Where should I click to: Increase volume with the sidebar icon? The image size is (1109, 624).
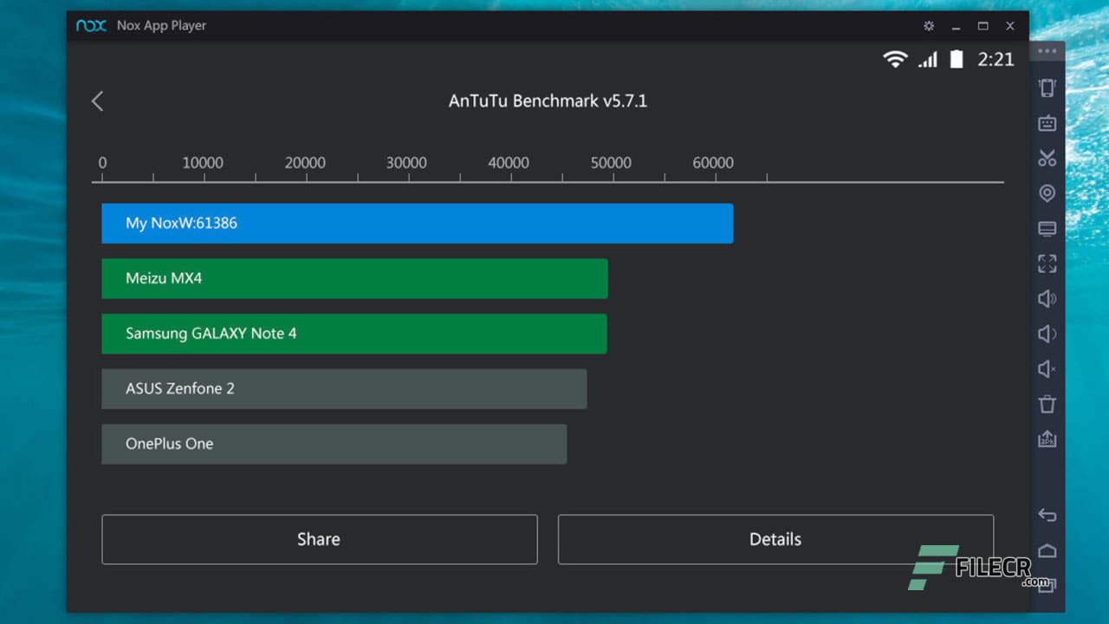click(x=1047, y=298)
